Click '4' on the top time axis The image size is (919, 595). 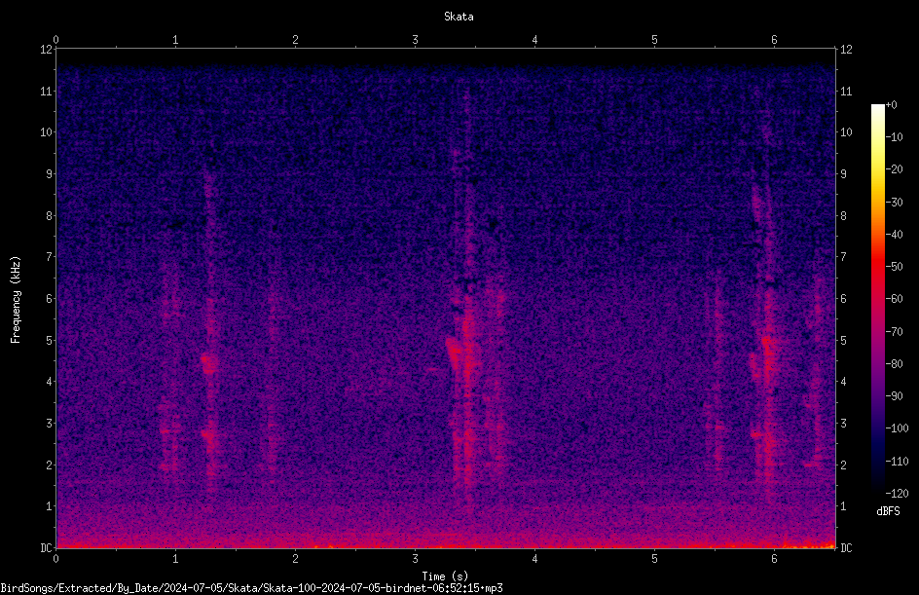(x=534, y=40)
